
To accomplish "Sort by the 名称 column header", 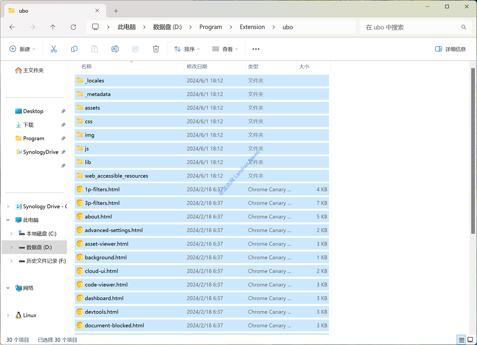I will (x=86, y=66).
